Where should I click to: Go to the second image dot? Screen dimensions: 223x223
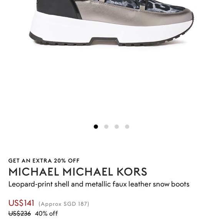[106, 126]
